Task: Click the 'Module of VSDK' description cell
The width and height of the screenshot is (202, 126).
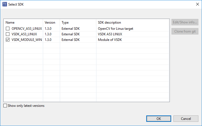Action: (110, 40)
